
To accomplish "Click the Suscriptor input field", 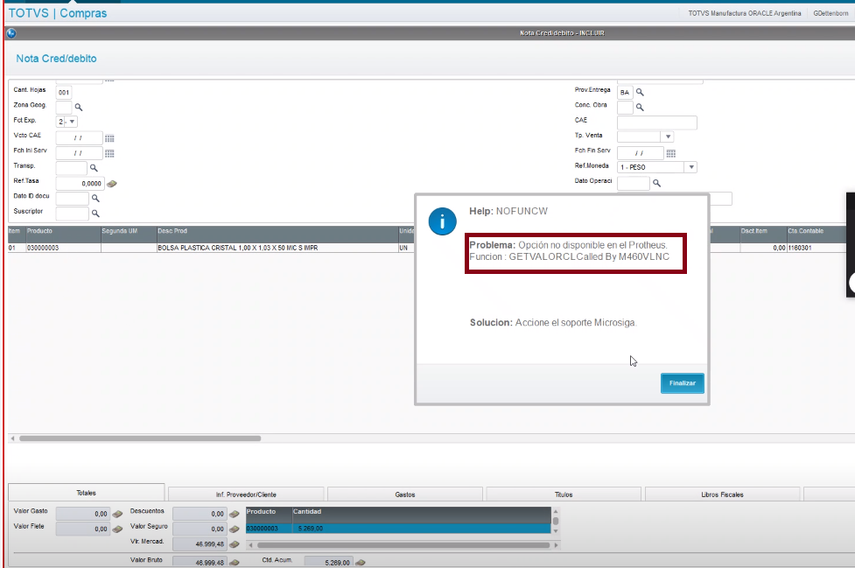I will click(x=72, y=214).
